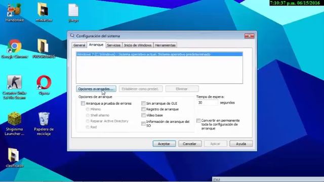Open Opciones avanzadas button

click(96, 89)
